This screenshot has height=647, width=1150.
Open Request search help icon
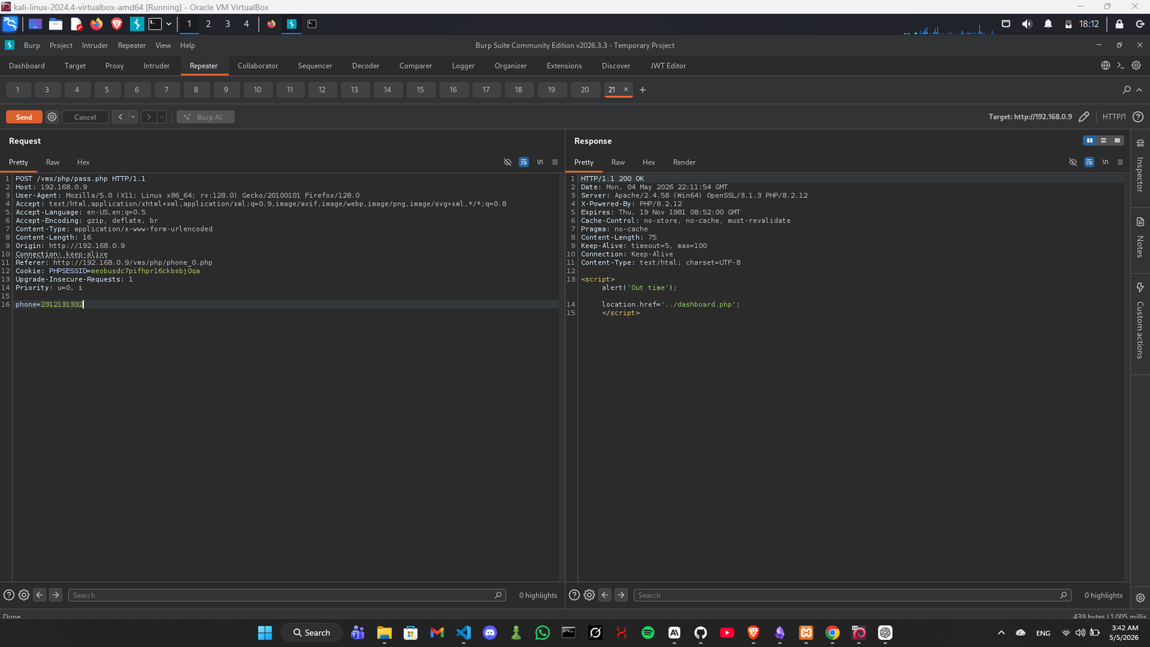pos(9,595)
